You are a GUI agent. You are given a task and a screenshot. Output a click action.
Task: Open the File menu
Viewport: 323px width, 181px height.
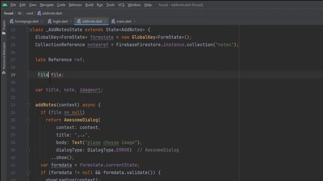tap(13, 5)
